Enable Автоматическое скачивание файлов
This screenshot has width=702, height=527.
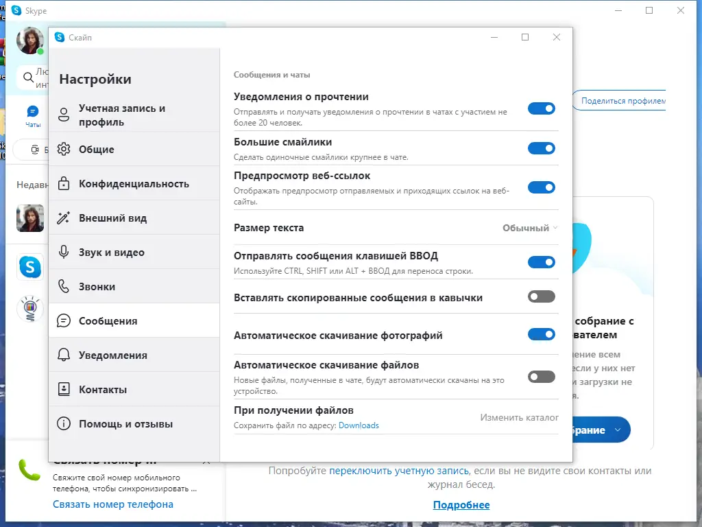click(x=542, y=376)
